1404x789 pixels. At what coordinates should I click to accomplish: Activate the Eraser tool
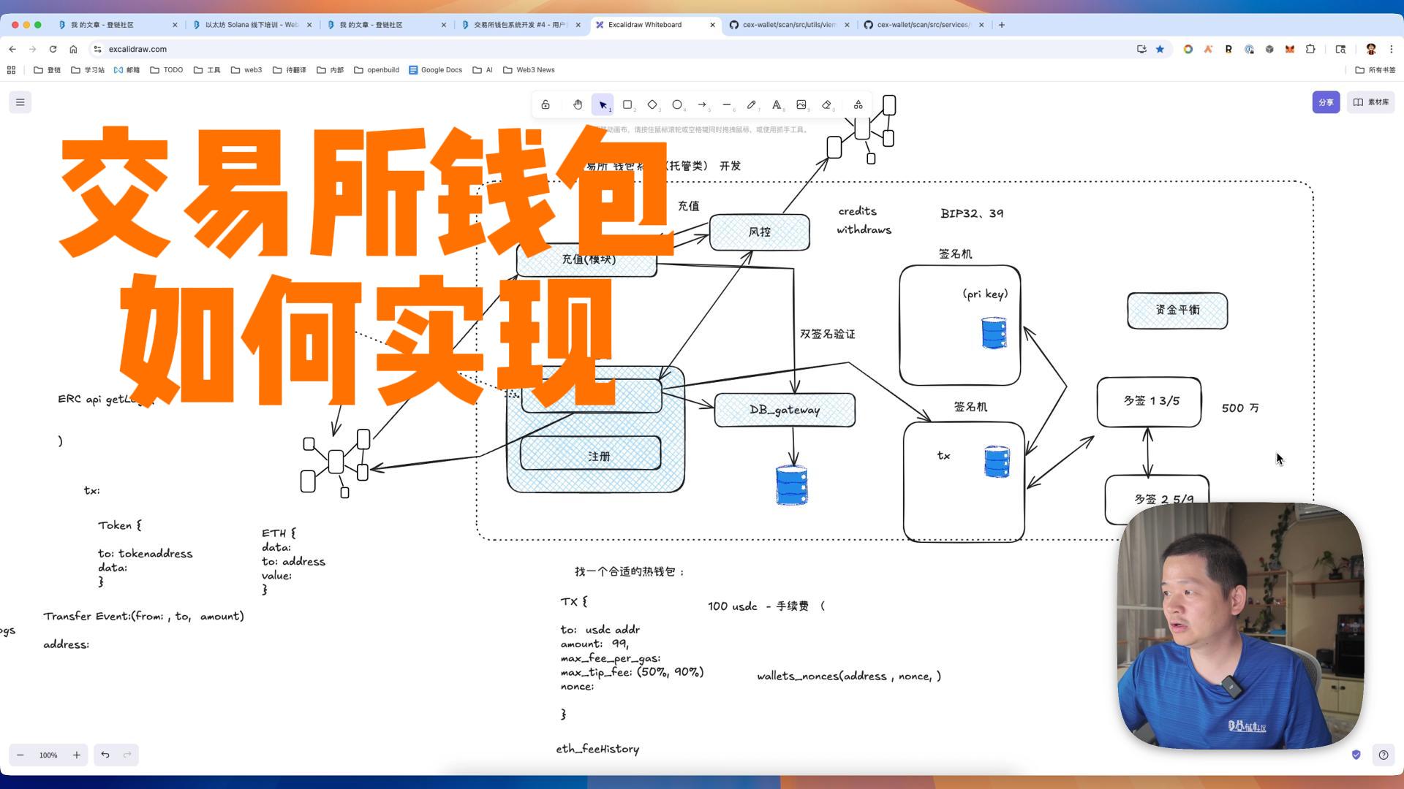826,104
